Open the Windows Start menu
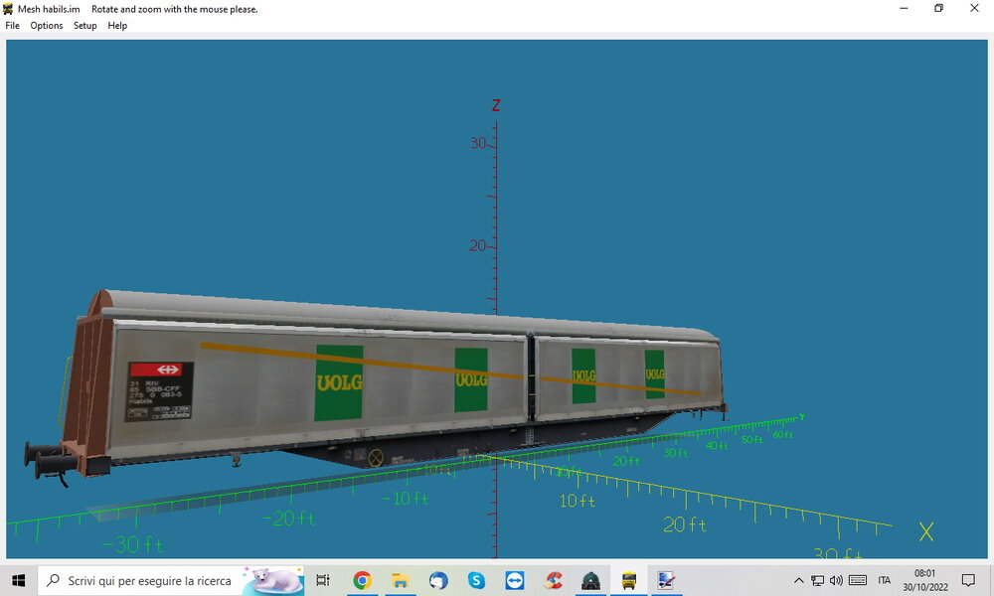Viewport: 994px width, 596px height. (x=18, y=580)
